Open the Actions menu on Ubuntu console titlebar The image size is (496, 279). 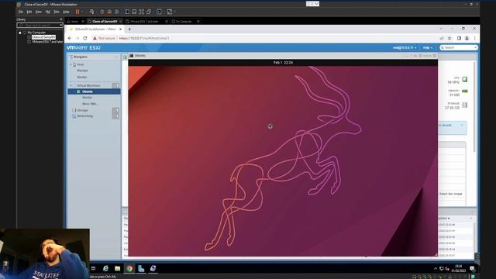click(427, 56)
